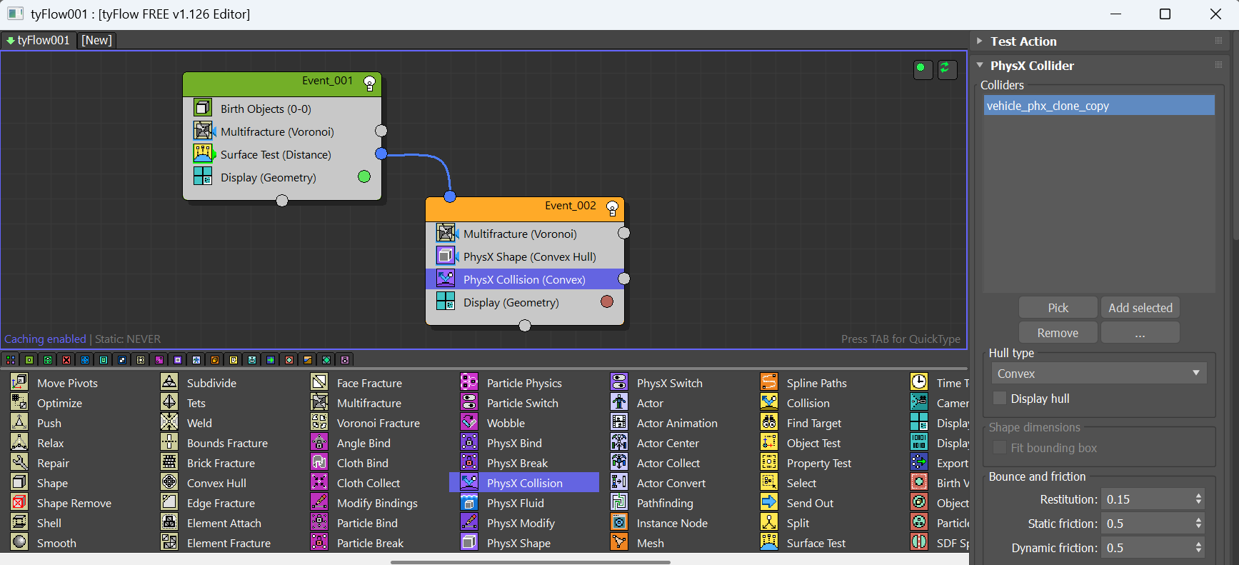
Task: Increase the Restitution spinner value
Action: (1198, 494)
